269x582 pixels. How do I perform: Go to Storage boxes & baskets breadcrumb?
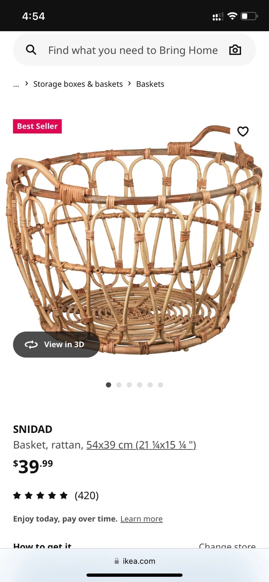[x=78, y=84]
